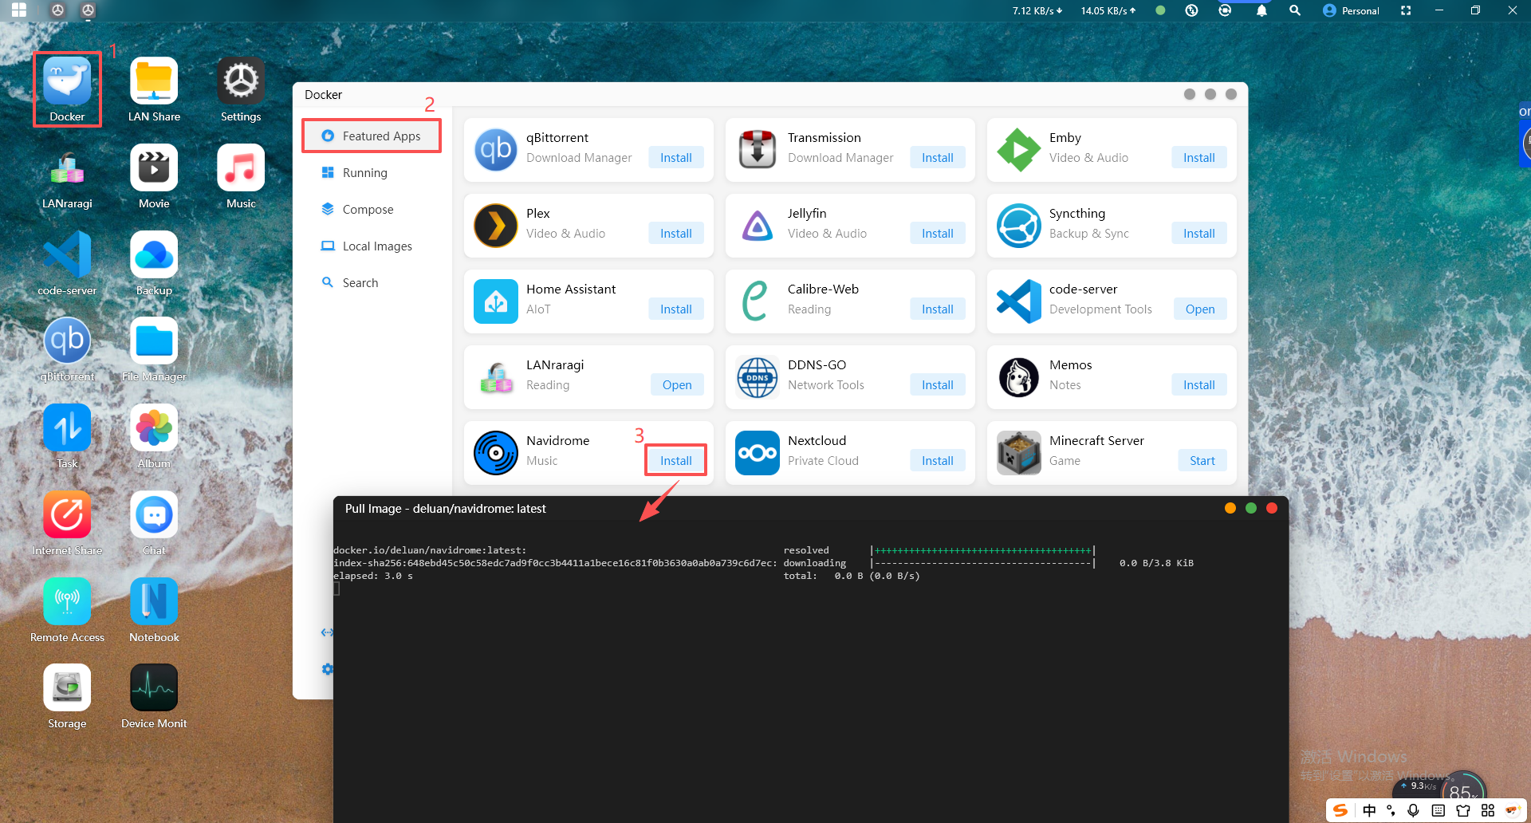Click the Minecraft Server app logo
Screen dimensions: 1531x823
tap(1019, 453)
